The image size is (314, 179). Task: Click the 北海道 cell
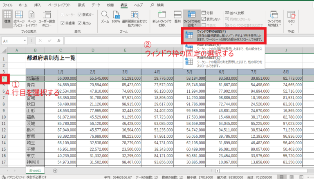point(35,78)
